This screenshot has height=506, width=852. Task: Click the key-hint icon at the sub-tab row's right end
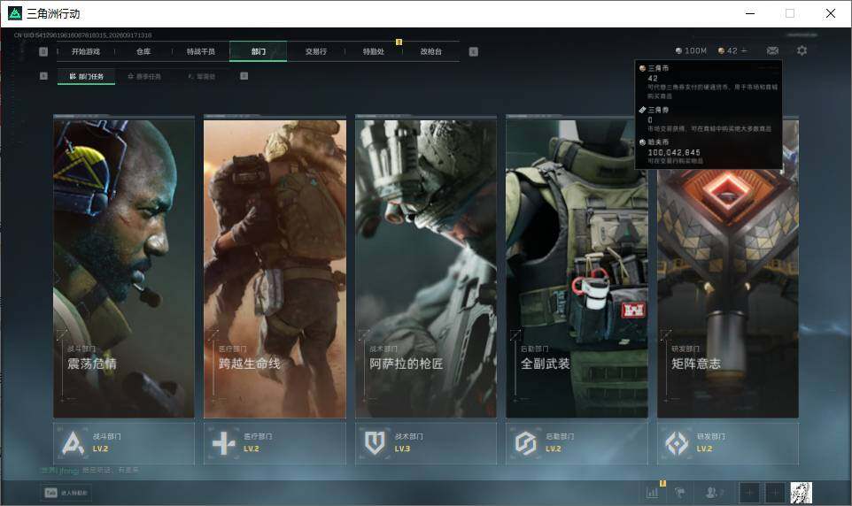(x=244, y=76)
